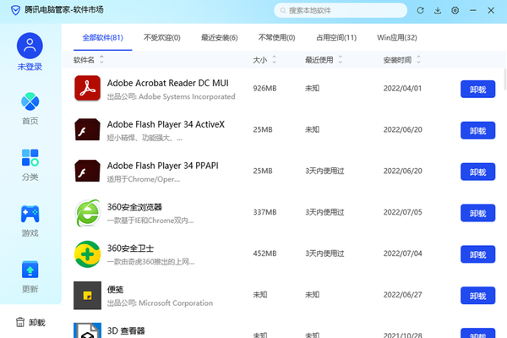
Task: Go to the 游戏 games section
Action: click(x=30, y=214)
